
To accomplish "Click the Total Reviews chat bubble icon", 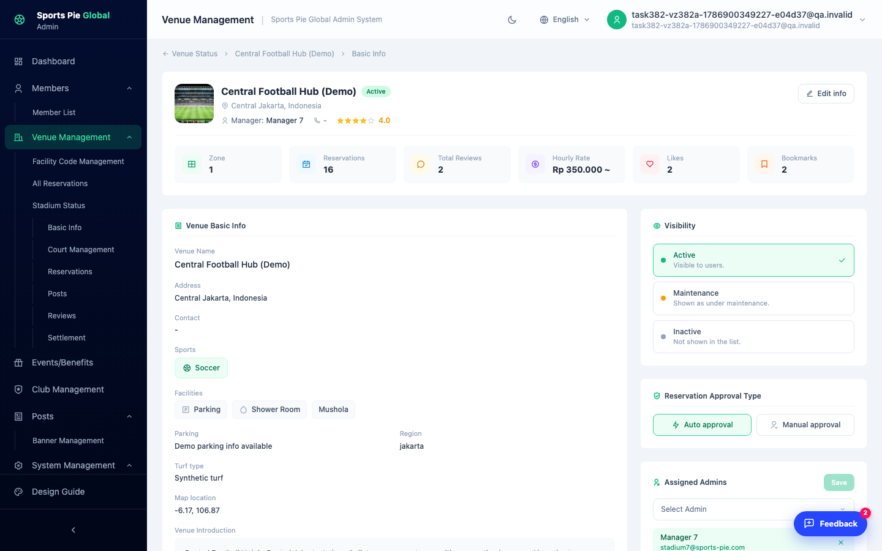I will point(421,164).
